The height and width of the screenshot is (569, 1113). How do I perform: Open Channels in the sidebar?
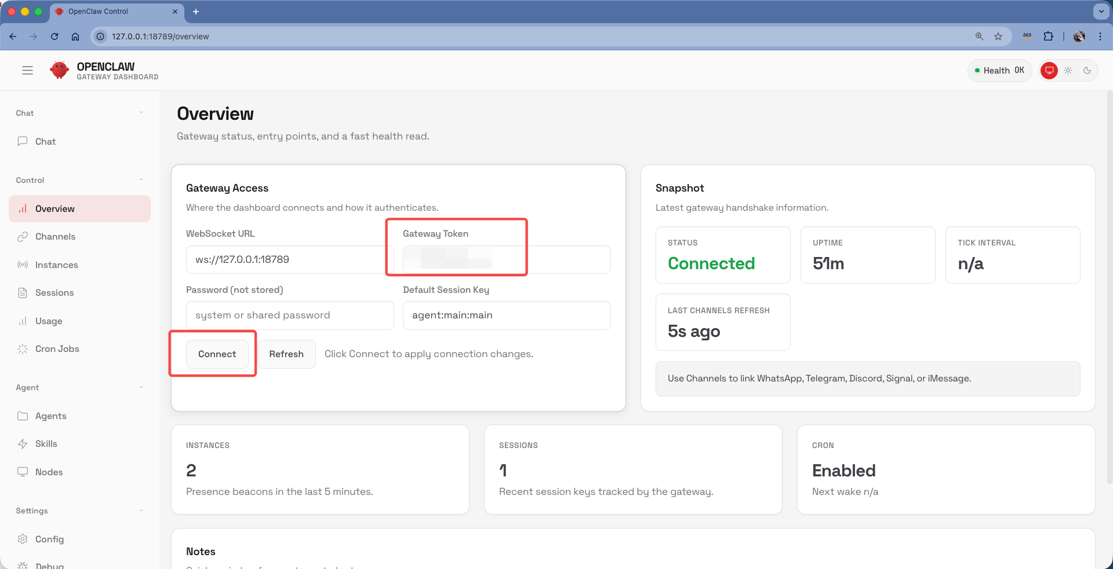55,237
